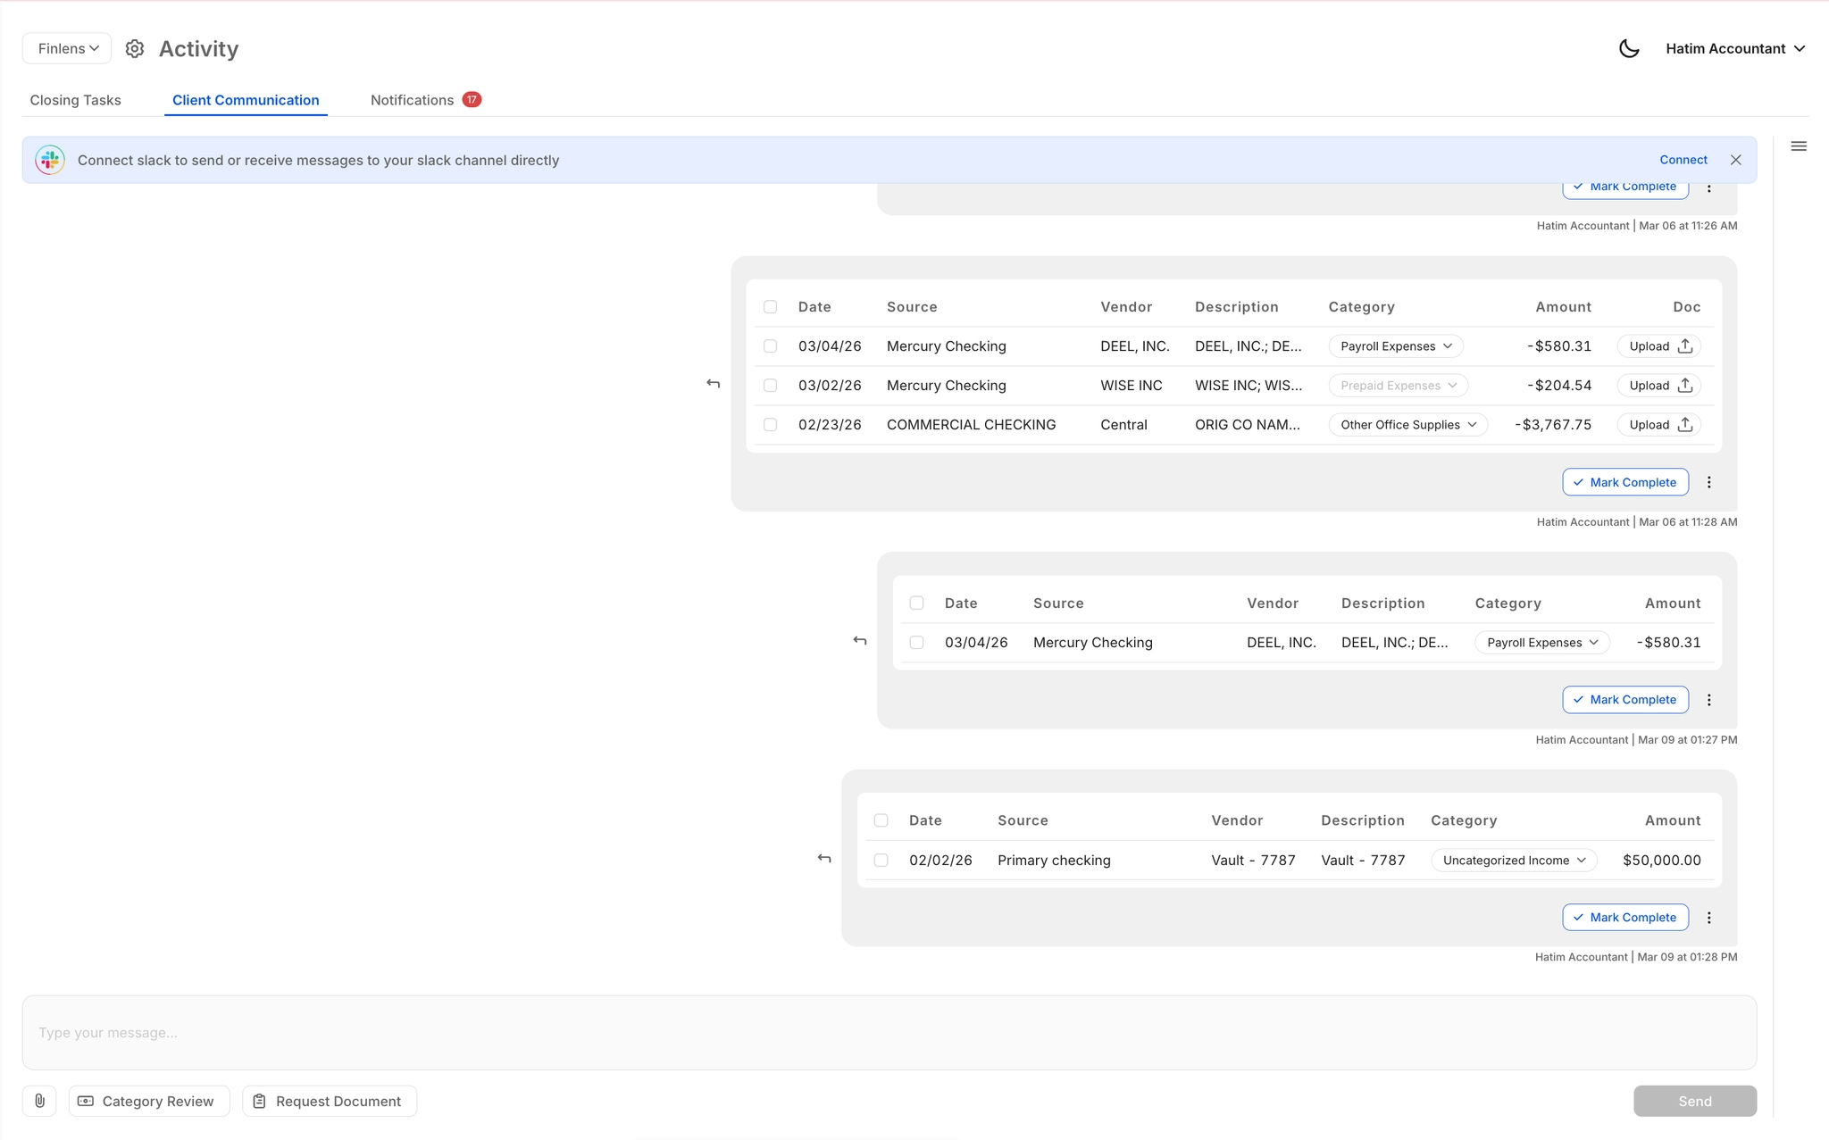
Task: Open three-dot menu for Mar 06 11:28 message
Action: [x=1709, y=482]
